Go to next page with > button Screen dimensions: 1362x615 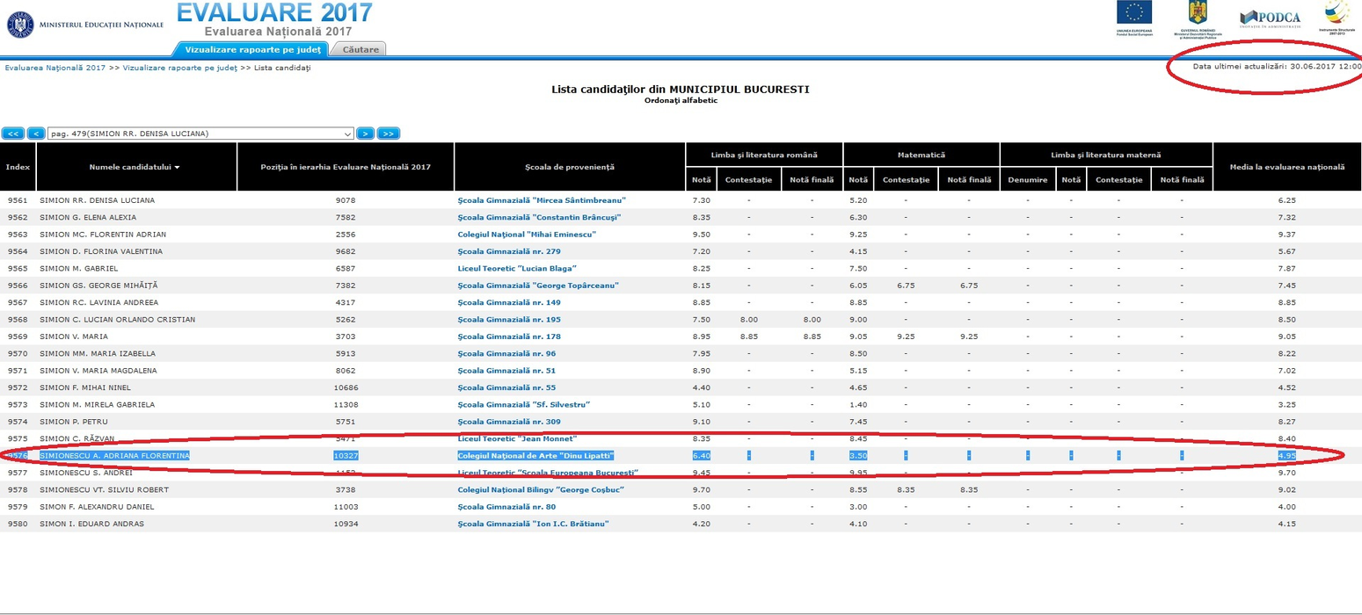click(x=366, y=134)
